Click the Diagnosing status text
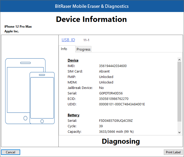 click(121, 141)
